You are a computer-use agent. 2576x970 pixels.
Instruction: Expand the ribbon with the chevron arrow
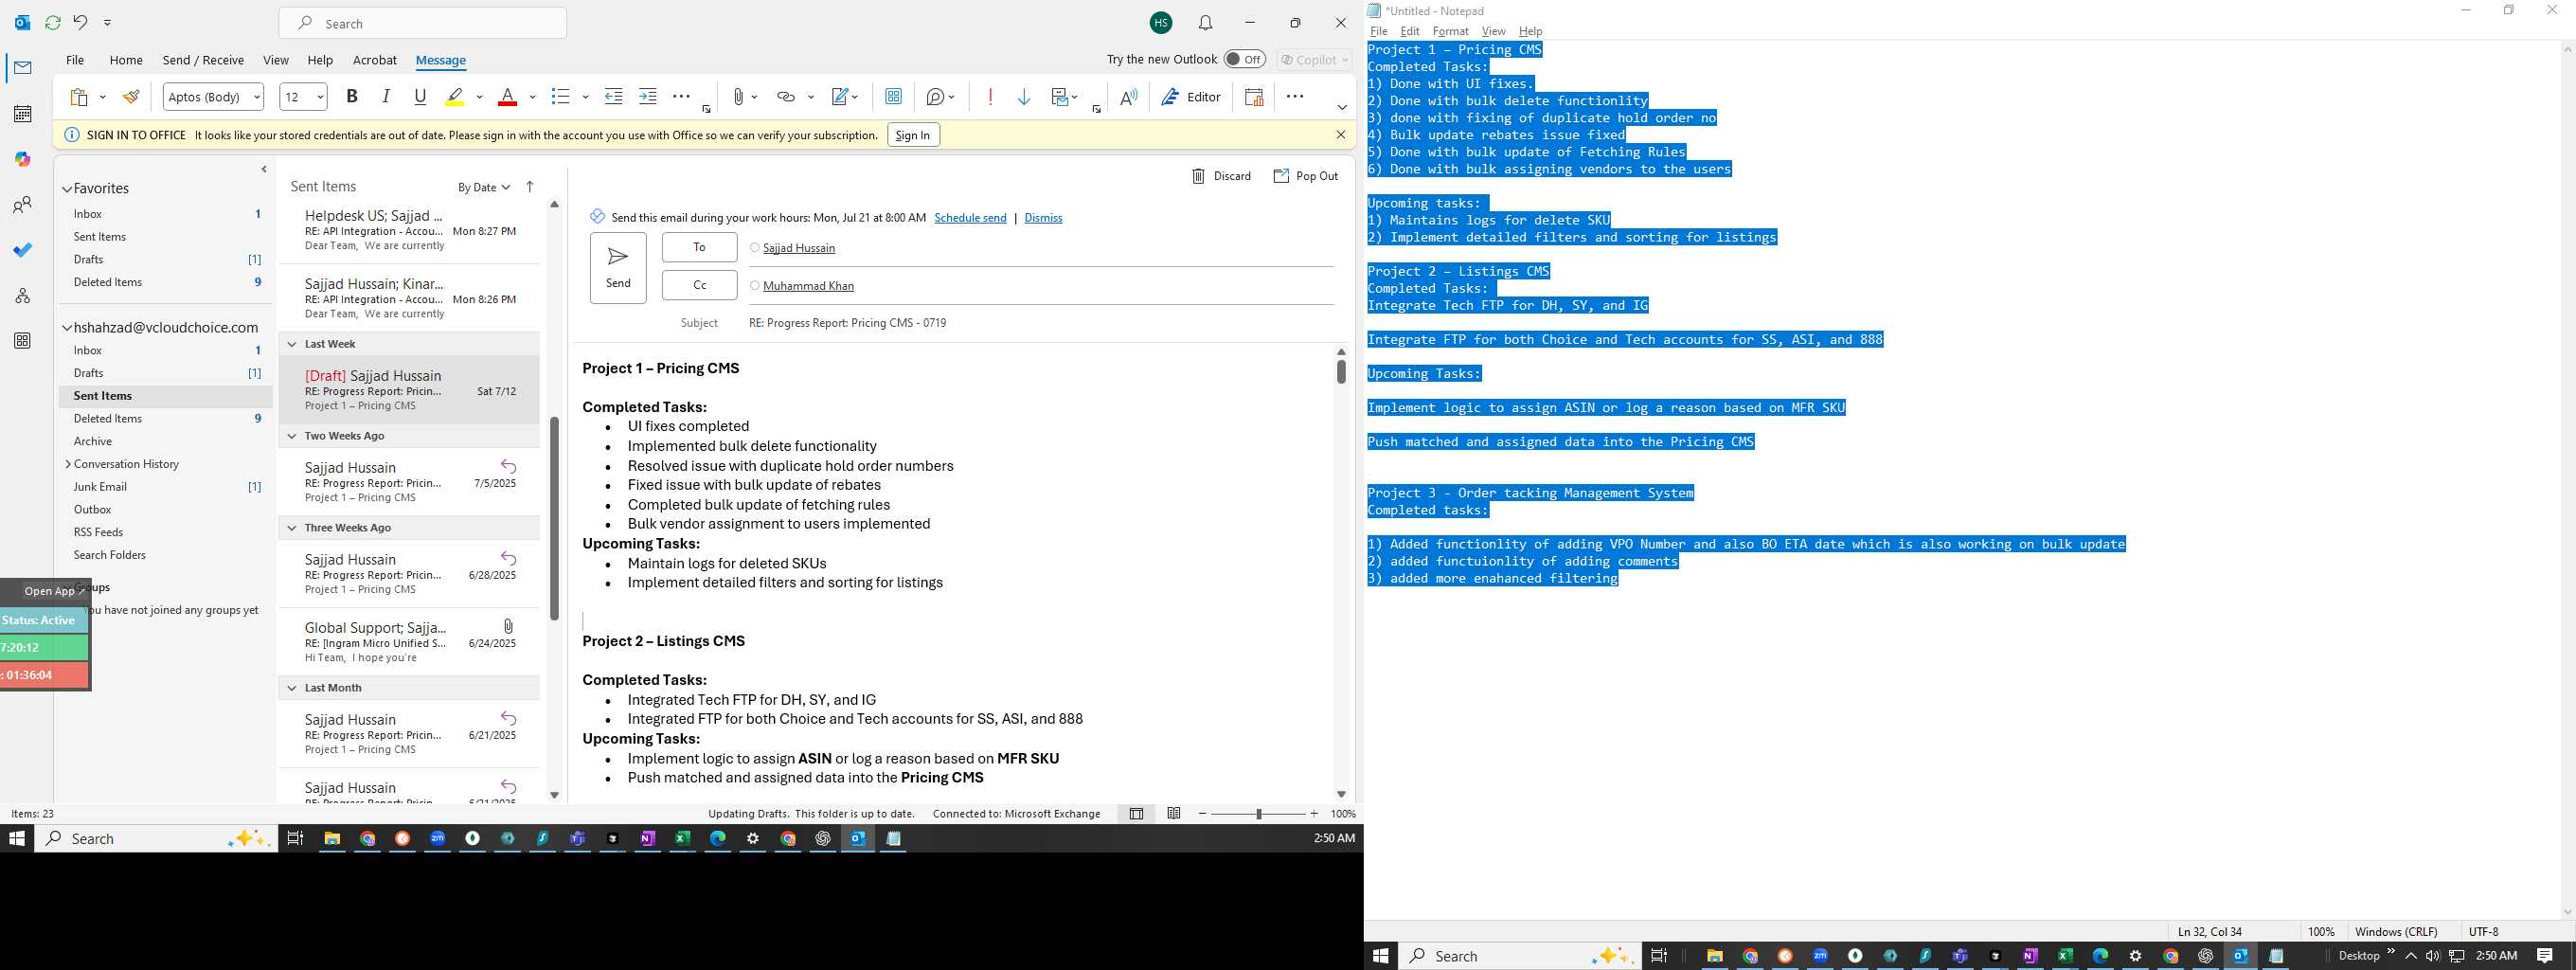point(1342,108)
